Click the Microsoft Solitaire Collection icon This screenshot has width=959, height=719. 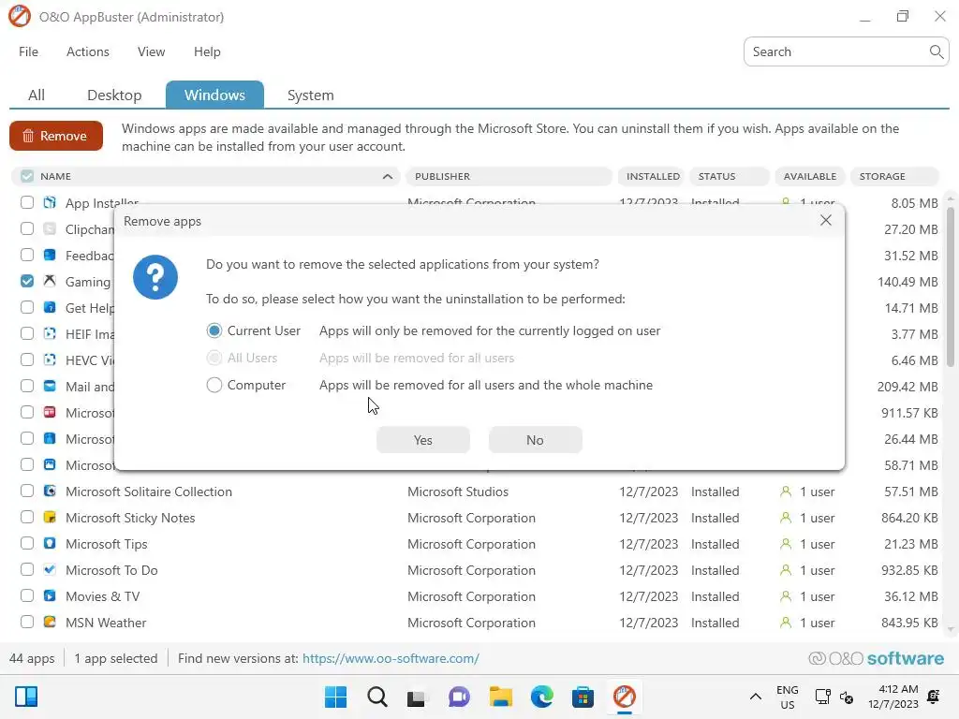[50, 491]
